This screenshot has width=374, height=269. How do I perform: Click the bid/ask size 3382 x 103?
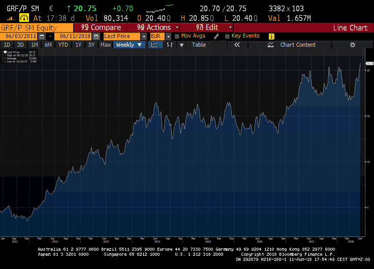[x=286, y=9]
